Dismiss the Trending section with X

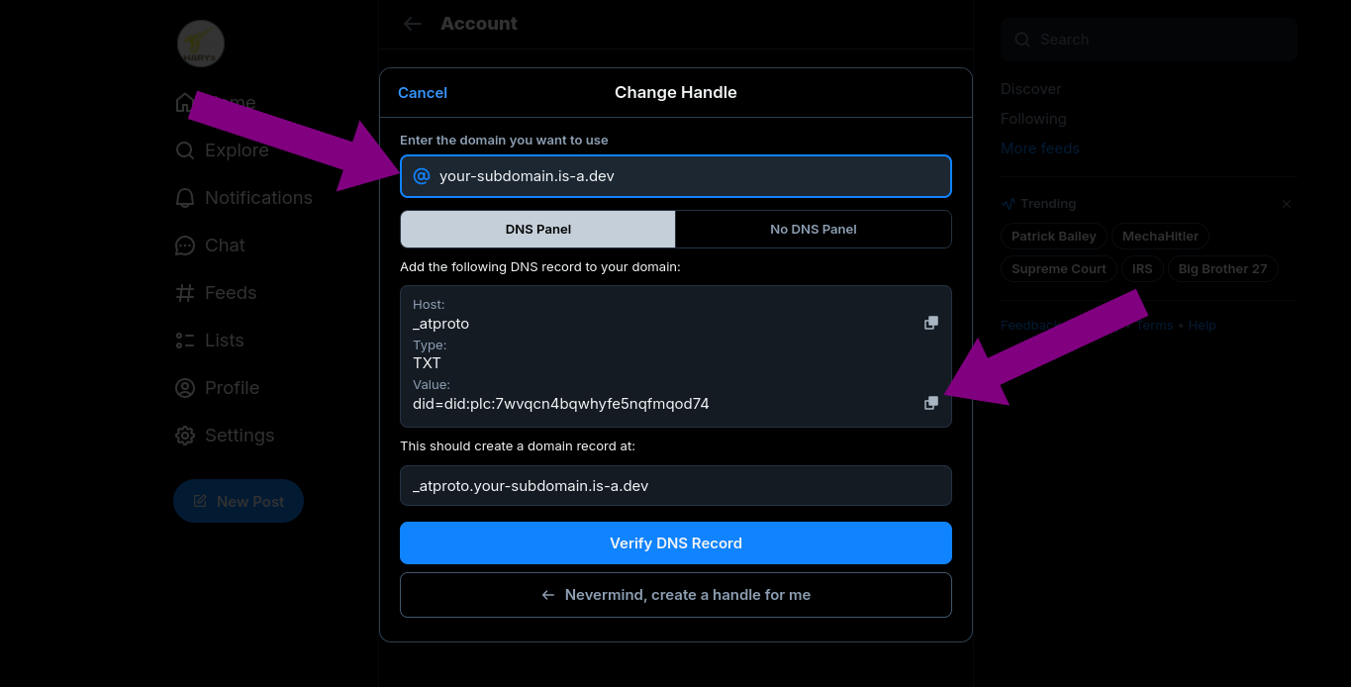(1287, 204)
